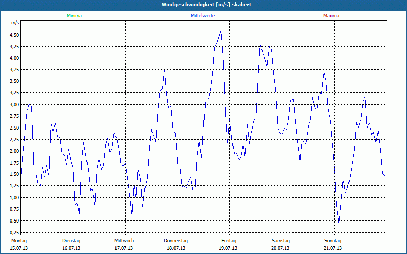Click the Montag day label
Viewport: 407px width, 254px height.
coord(19,241)
